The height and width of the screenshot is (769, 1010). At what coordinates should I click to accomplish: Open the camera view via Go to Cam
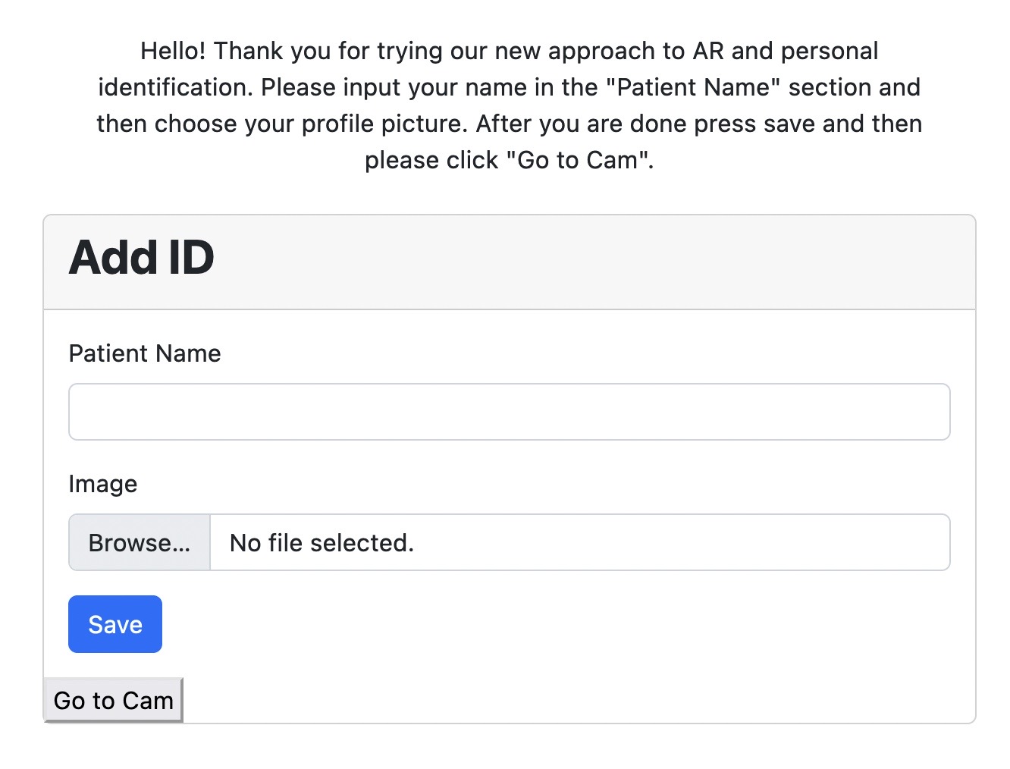tap(114, 700)
